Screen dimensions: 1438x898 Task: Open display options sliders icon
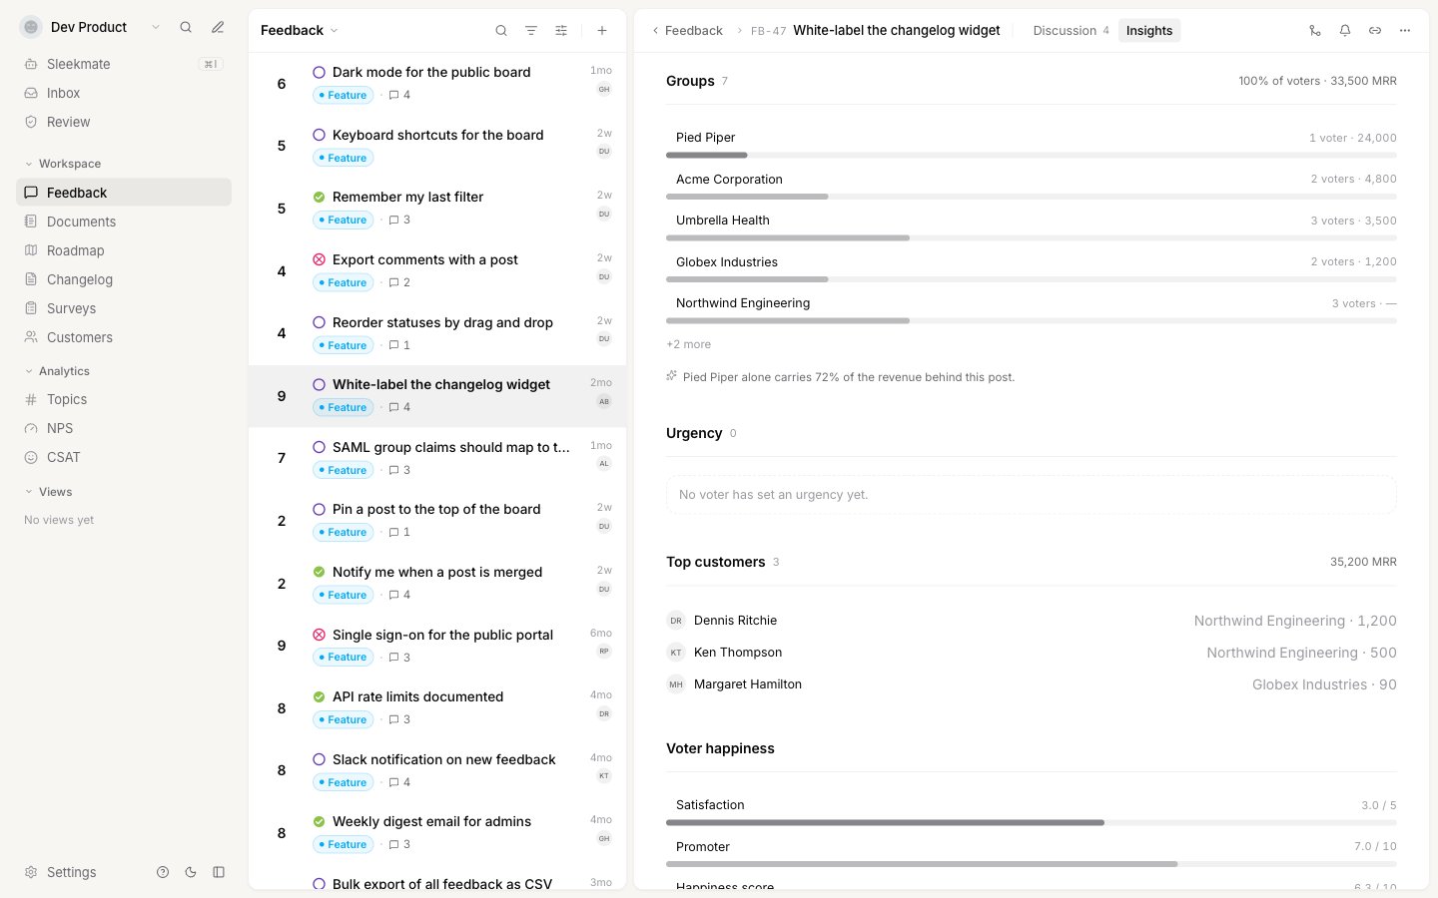[x=561, y=31]
